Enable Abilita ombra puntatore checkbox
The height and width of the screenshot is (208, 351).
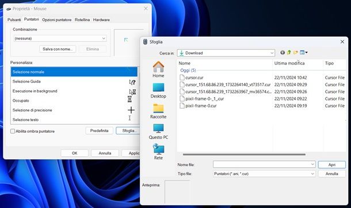pyautogui.click(x=13, y=131)
